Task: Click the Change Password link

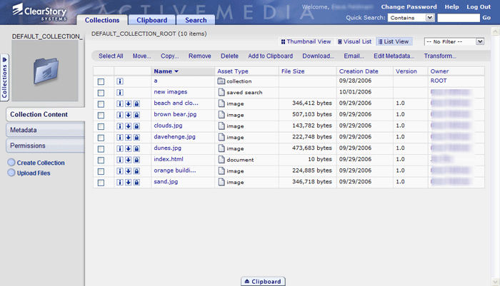Action: pyautogui.click(x=408, y=6)
